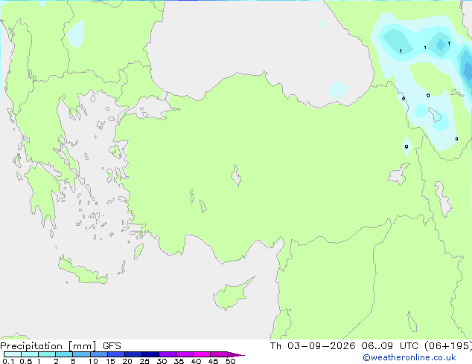This screenshot has width=472, height=364.
Task: Select the 1–2 mm legend color swatch
Action: point(47,354)
